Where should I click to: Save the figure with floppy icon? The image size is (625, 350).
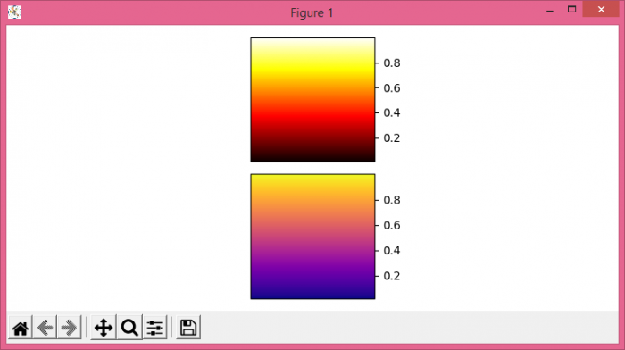click(x=188, y=328)
